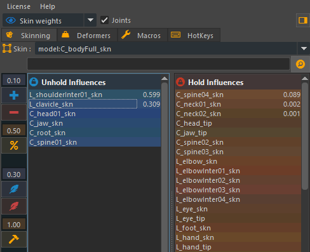This screenshot has height=252, width=310.
Task: Select L_hand_skn held influence
Action: point(238,237)
